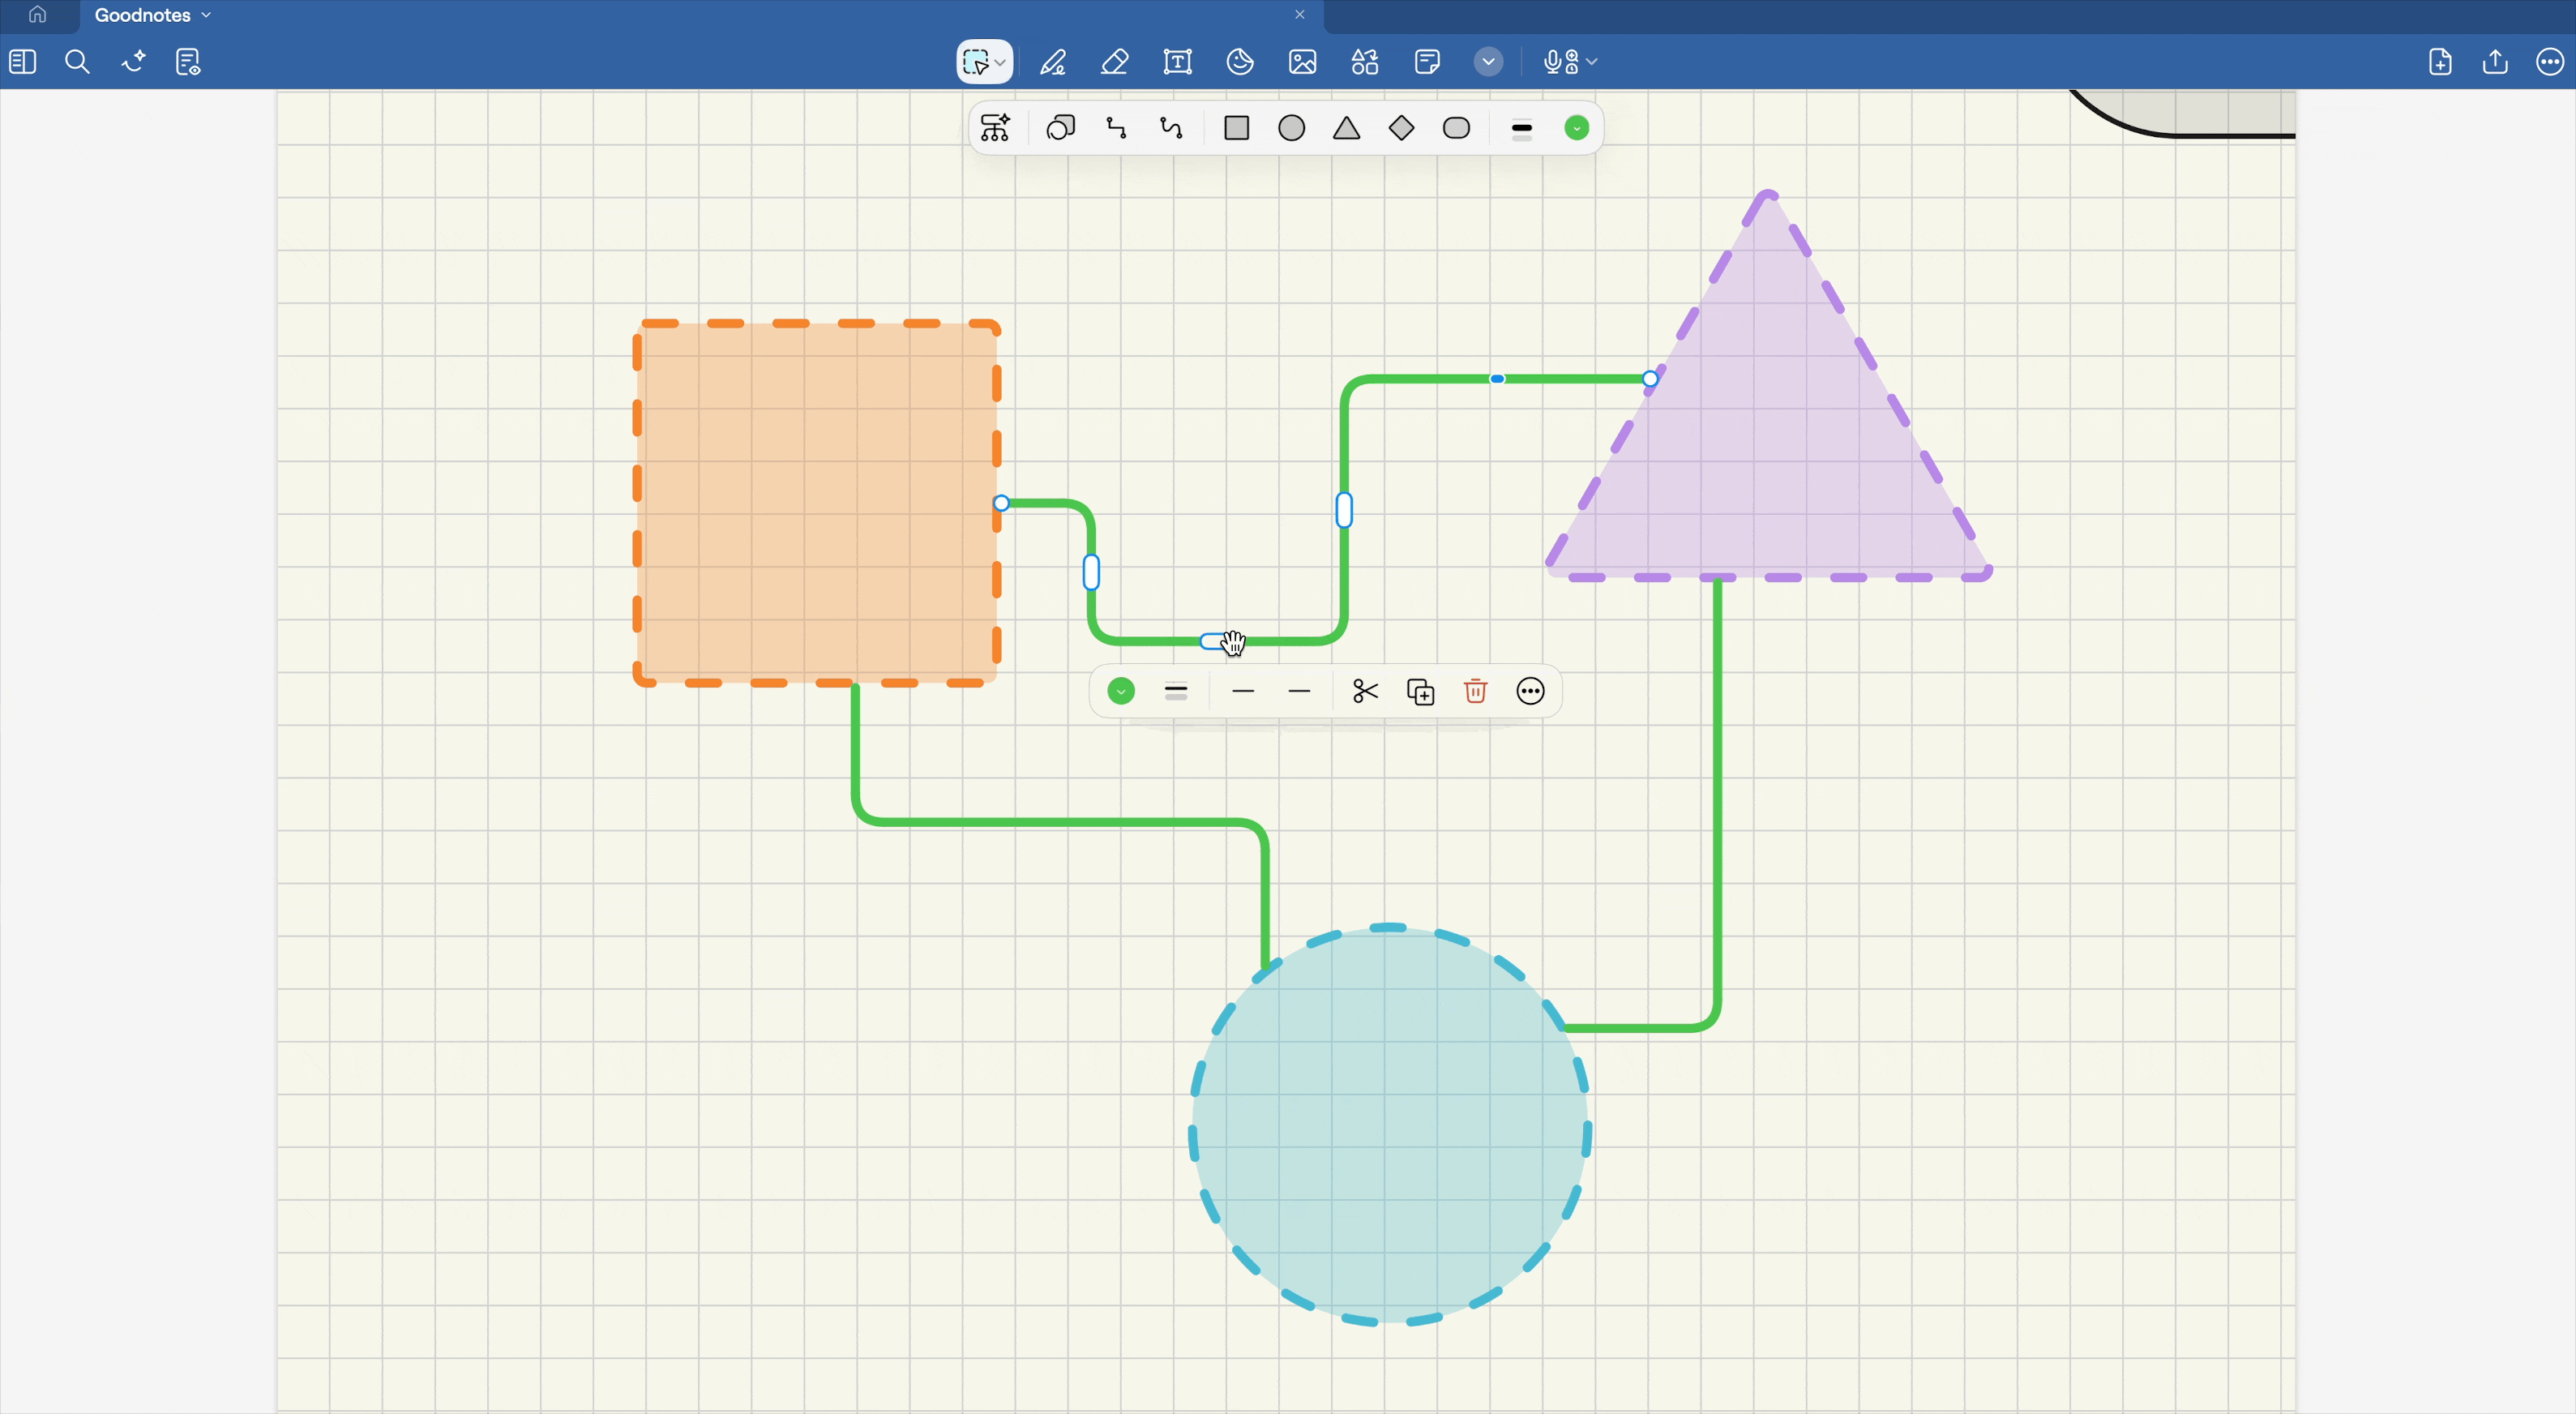Screen dimensions: 2576x1414
Task: Open the AI sparkle assistant tool
Action: [133, 62]
